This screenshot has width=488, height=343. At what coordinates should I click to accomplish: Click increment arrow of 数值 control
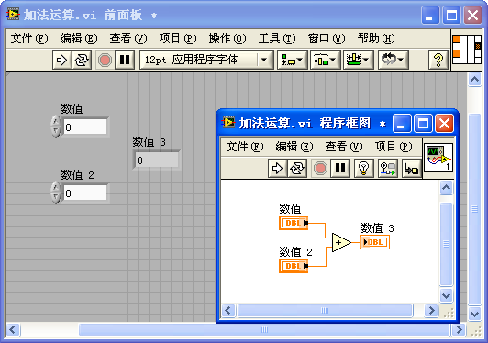tap(56, 121)
